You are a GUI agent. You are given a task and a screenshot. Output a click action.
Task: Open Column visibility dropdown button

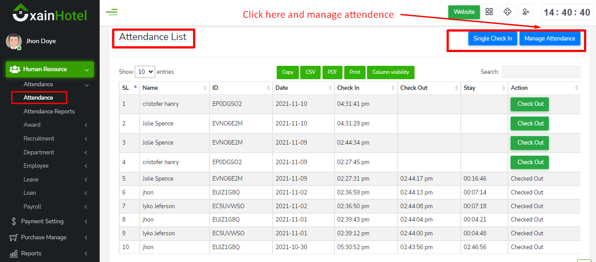tap(391, 72)
